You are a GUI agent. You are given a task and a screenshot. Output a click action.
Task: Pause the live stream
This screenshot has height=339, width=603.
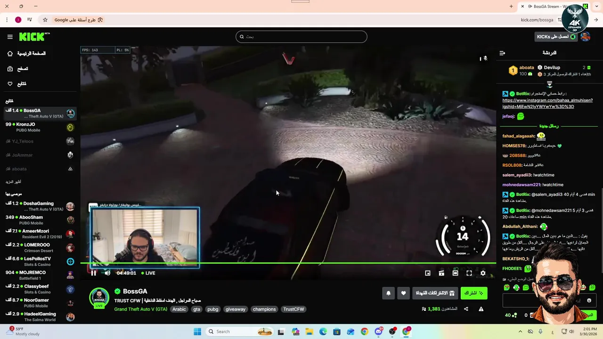pyautogui.click(x=93, y=273)
